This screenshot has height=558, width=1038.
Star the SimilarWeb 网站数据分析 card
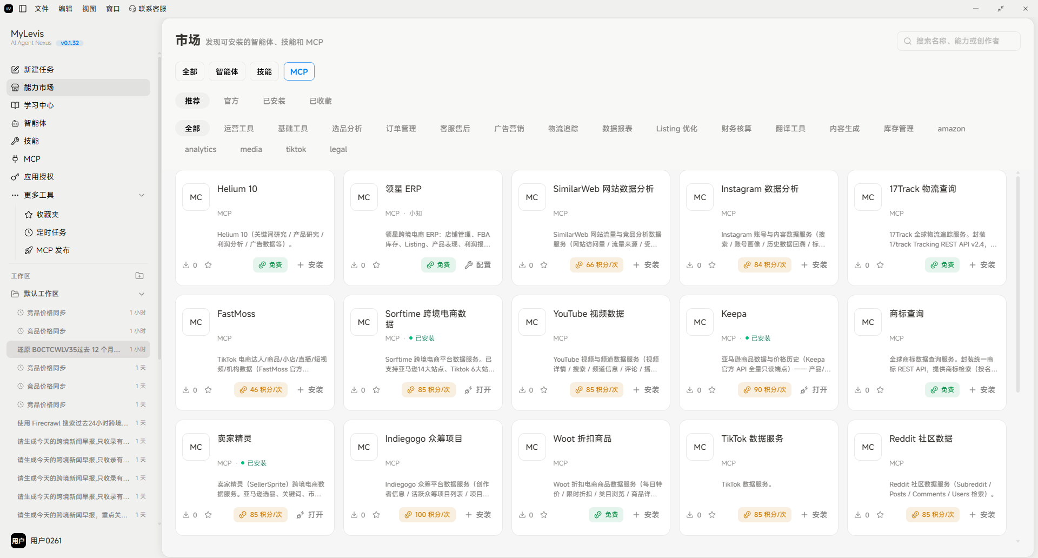pos(544,265)
